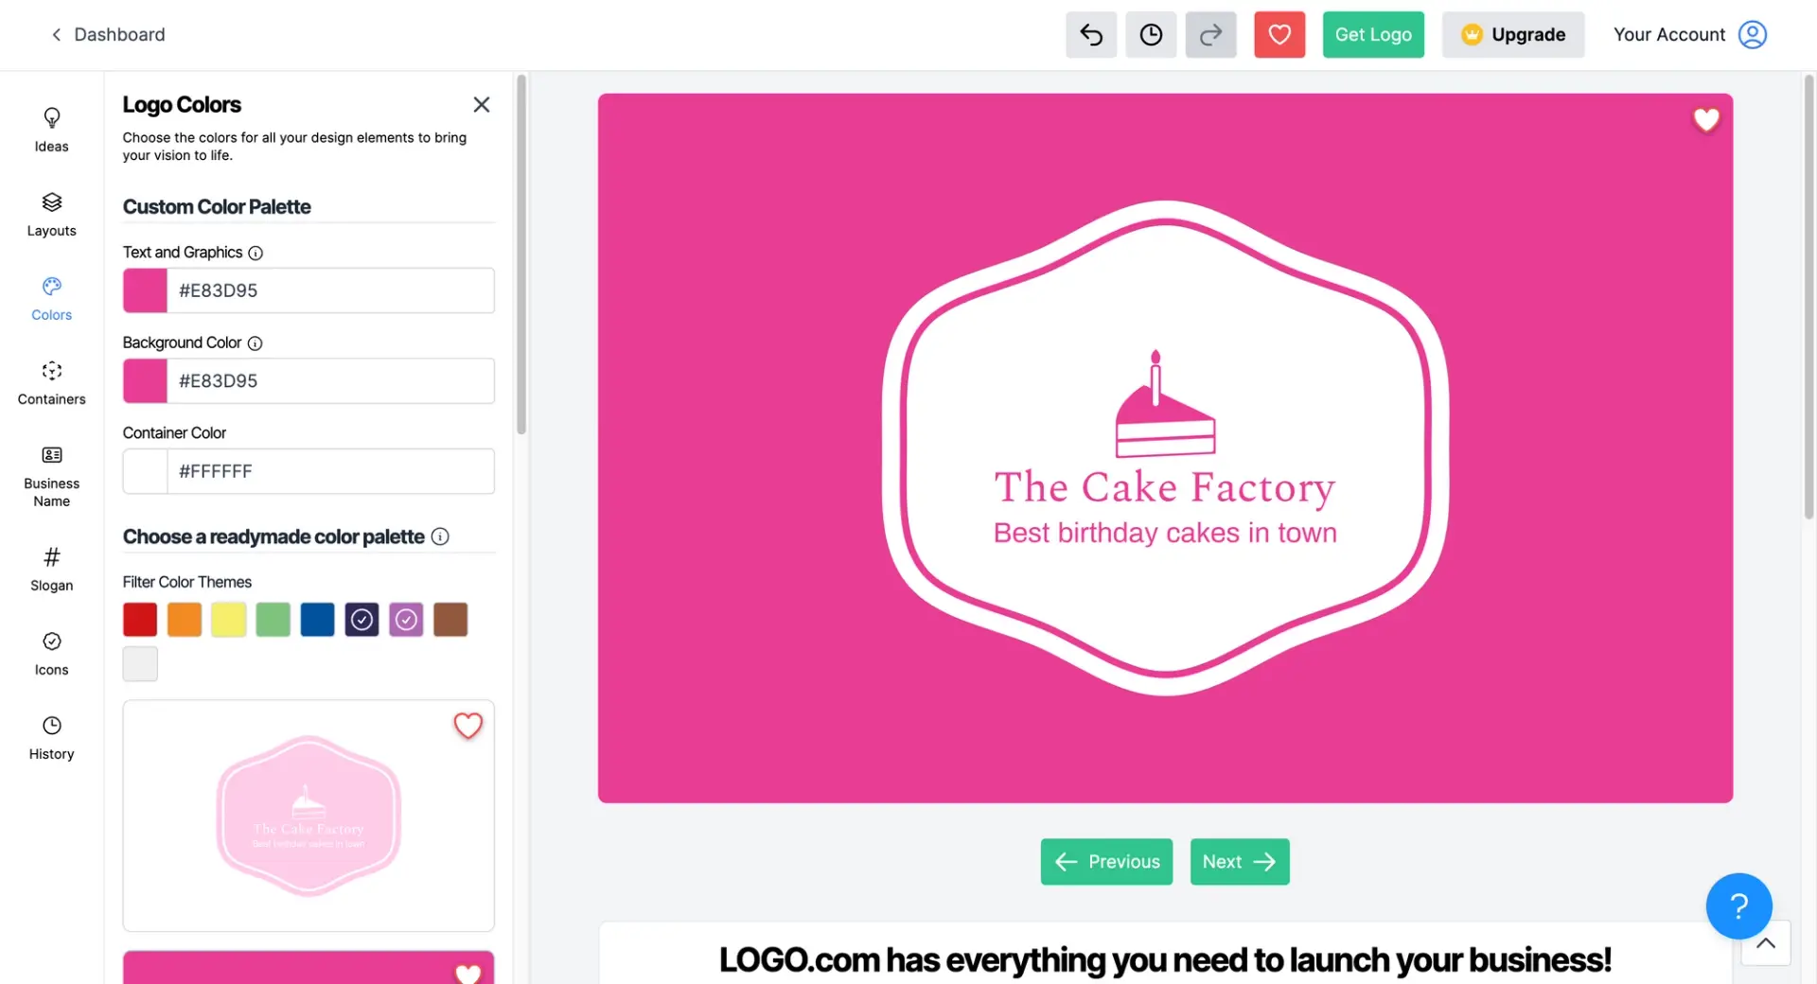Go back to Dashboard chevron

pyautogui.click(x=57, y=35)
